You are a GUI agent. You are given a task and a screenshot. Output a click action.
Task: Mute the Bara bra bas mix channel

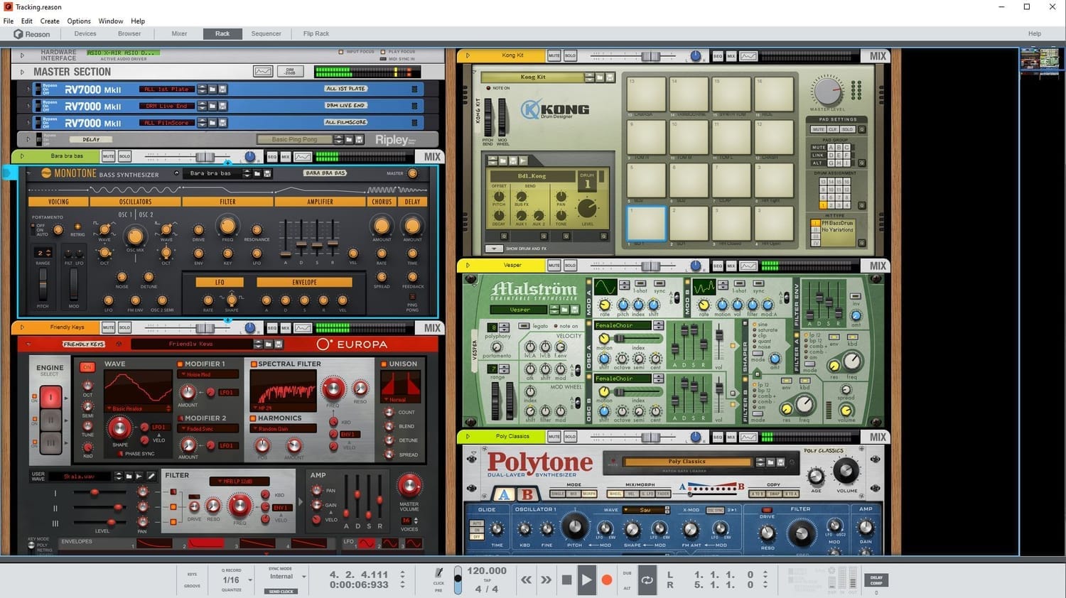coord(108,156)
